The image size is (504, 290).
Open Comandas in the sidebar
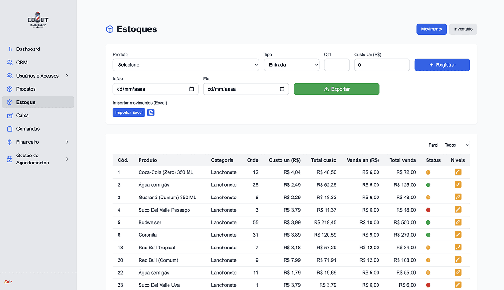[x=38, y=129]
